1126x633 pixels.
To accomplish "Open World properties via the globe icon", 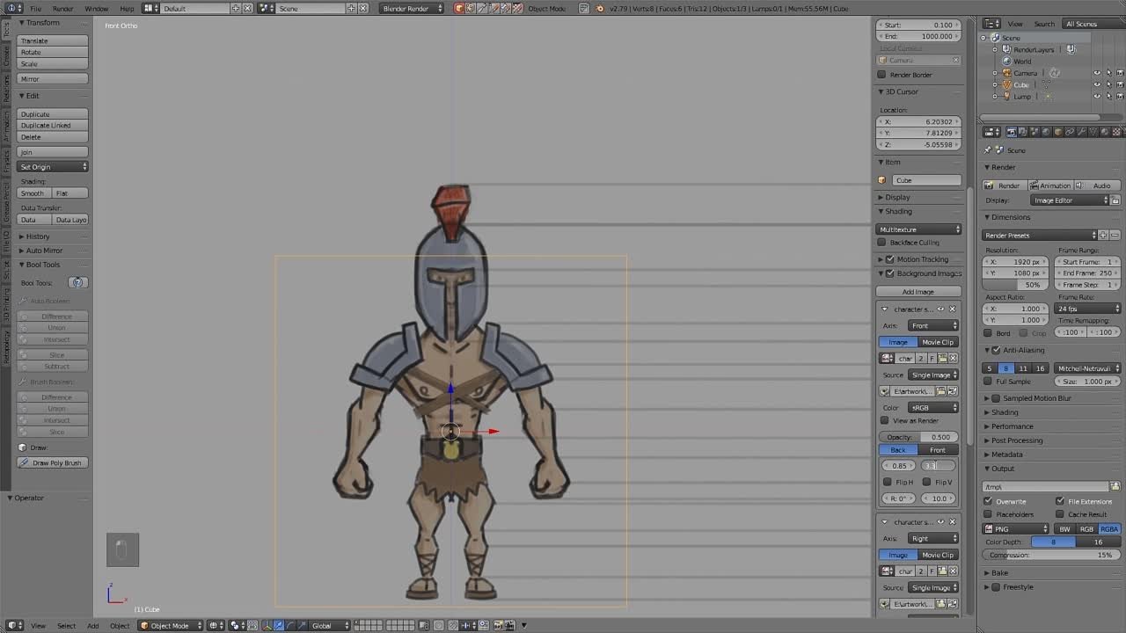I will coord(1045,132).
